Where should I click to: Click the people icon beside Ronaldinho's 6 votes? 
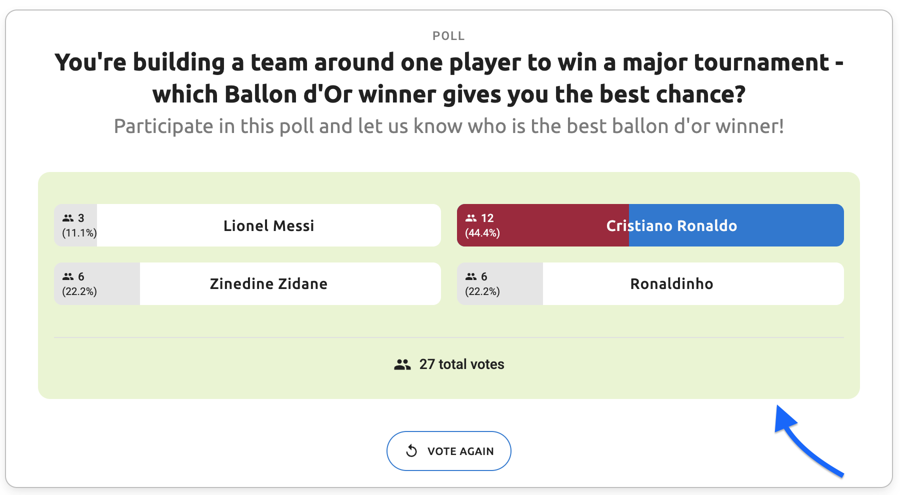pyautogui.click(x=471, y=276)
